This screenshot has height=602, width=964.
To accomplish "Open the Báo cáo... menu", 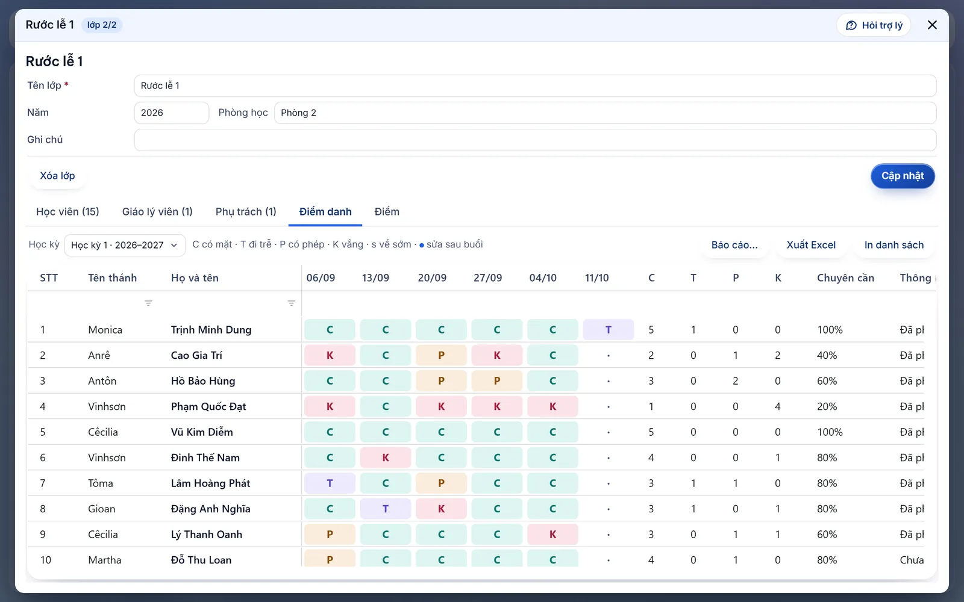I will coord(734,245).
